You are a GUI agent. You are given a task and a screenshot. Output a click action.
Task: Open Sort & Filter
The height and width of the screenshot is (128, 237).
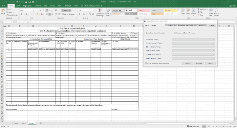[x=211, y=12]
